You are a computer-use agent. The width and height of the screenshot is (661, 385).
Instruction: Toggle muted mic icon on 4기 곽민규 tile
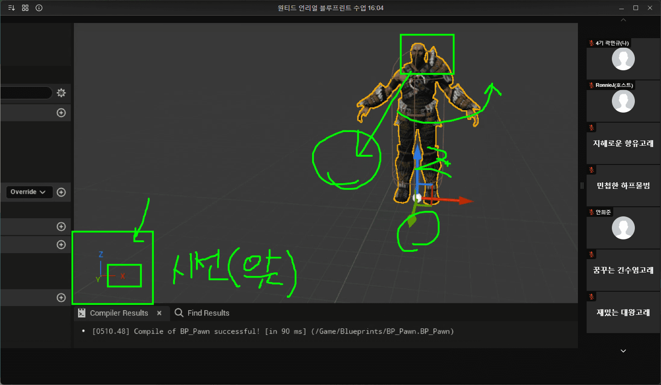pos(591,43)
